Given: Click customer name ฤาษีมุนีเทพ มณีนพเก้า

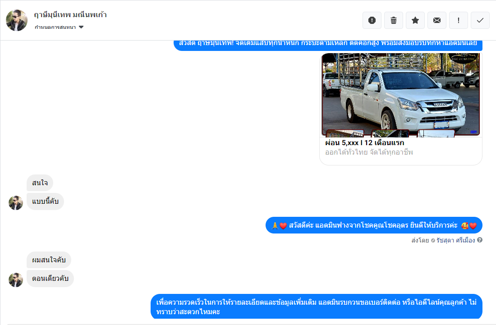Looking at the screenshot, I should point(70,14).
